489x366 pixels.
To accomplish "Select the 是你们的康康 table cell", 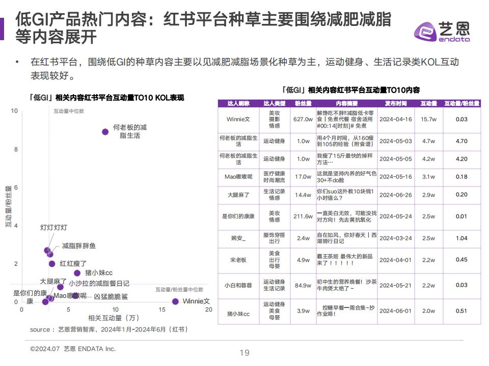I will 238,217.
